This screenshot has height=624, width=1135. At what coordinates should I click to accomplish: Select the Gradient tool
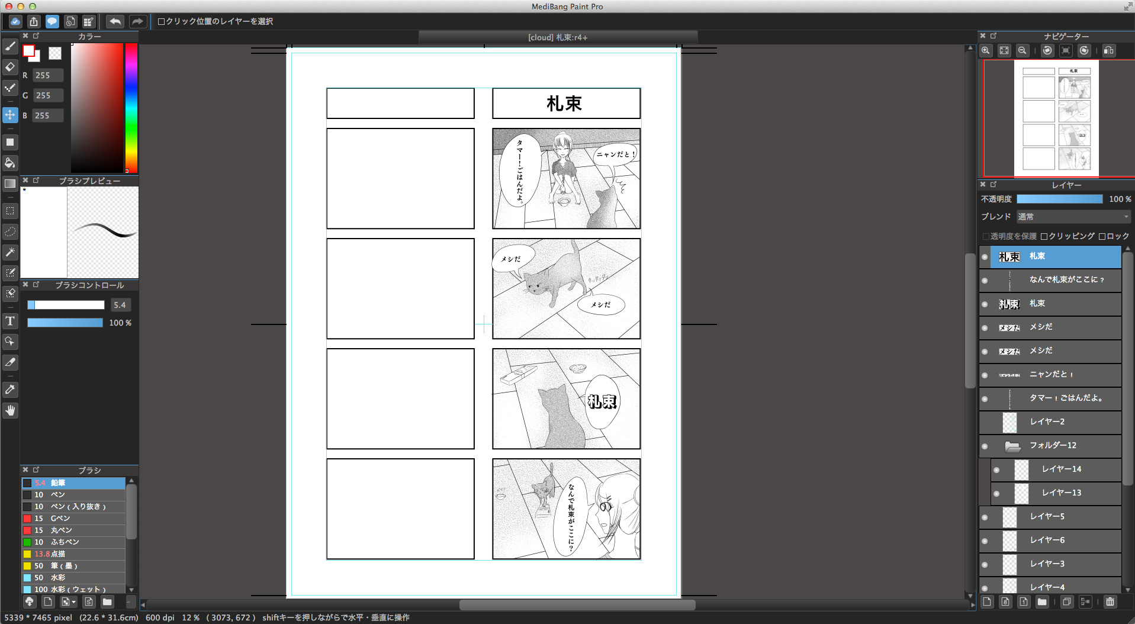pyautogui.click(x=10, y=184)
